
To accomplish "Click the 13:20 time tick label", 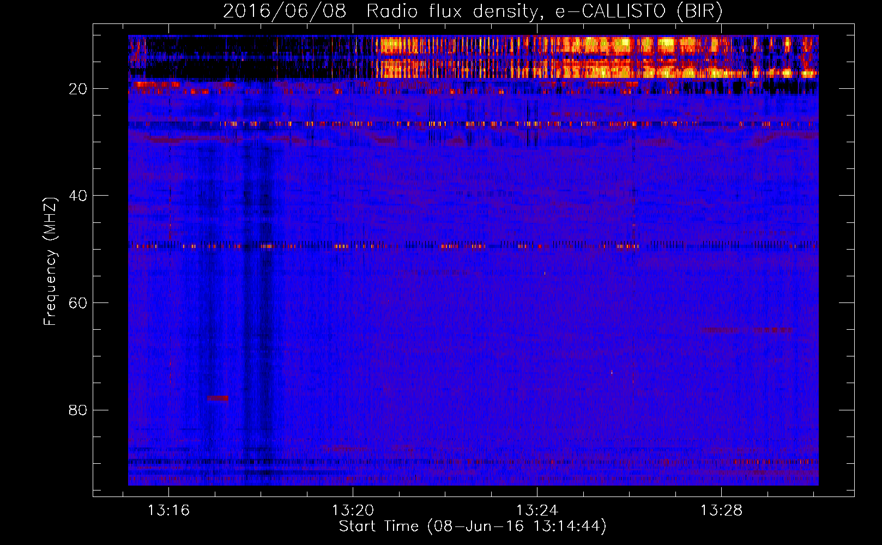I will 353,510.
